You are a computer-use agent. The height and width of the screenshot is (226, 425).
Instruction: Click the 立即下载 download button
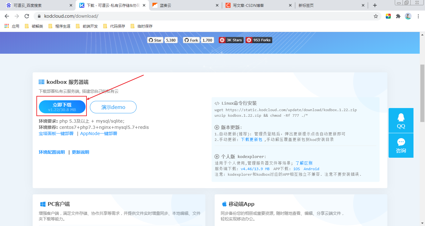click(x=62, y=107)
